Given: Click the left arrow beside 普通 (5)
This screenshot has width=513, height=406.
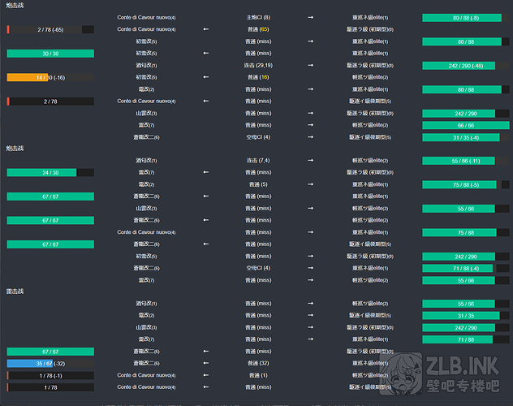Looking at the screenshot, I should click(205, 184).
